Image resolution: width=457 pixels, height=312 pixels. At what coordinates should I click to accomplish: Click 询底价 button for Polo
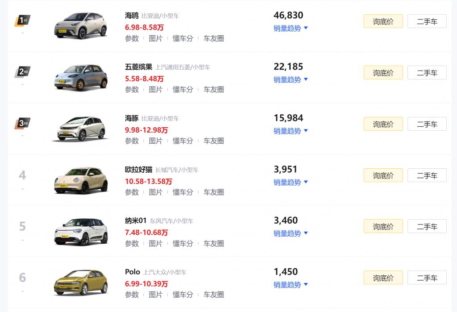coord(383,278)
